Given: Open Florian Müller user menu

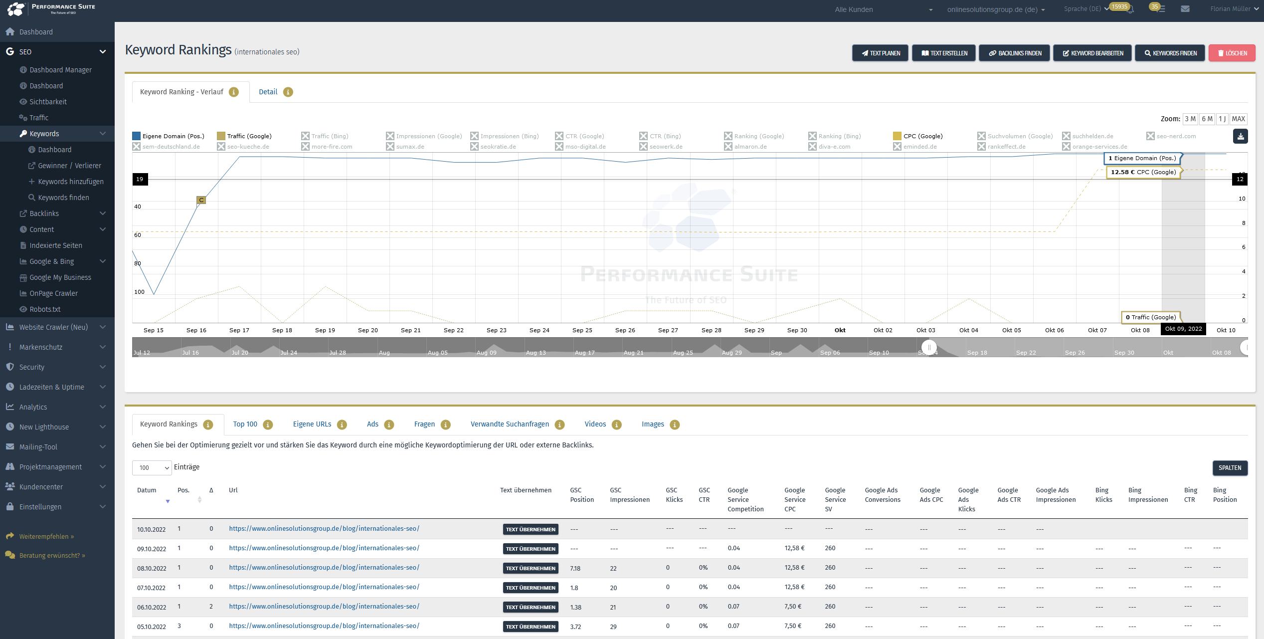Looking at the screenshot, I should [x=1234, y=9].
